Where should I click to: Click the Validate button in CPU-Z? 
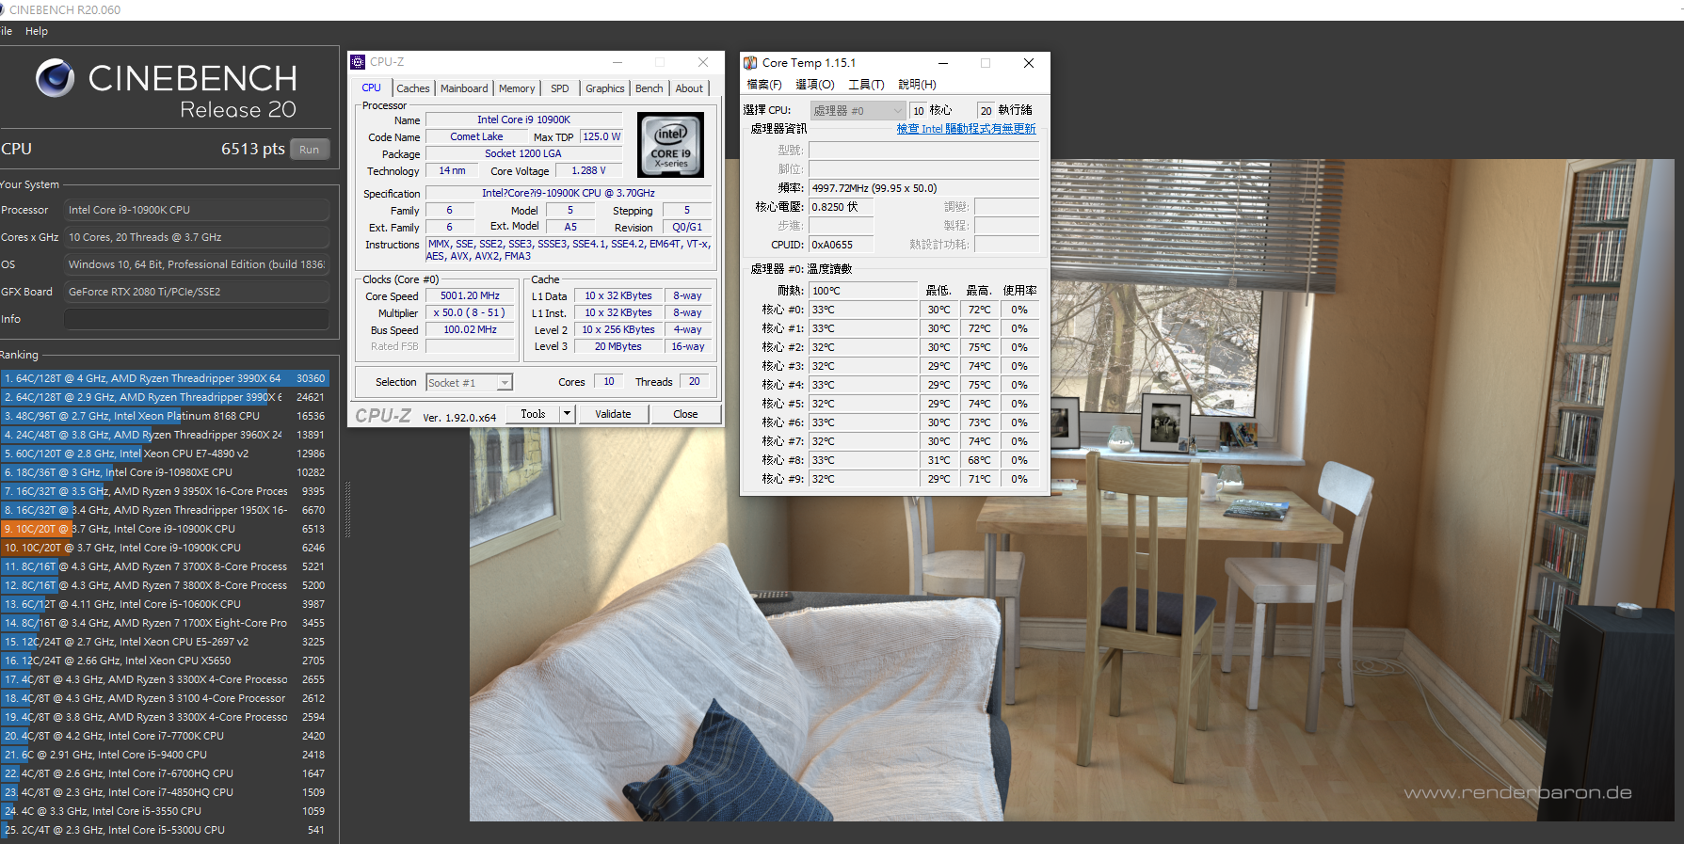pos(613,414)
